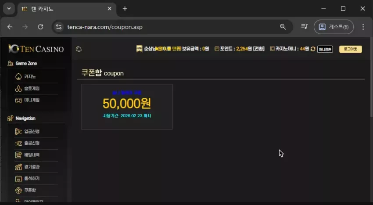This screenshot has width=373, height=205.
Task: Click the 사용기간: 2026.02.23 까지 text
Action: click(127, 116)
